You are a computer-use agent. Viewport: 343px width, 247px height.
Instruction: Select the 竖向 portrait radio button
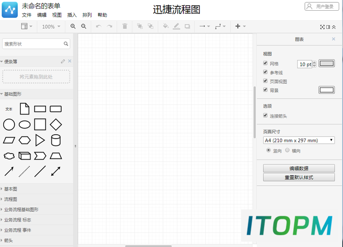pos(269,150)
